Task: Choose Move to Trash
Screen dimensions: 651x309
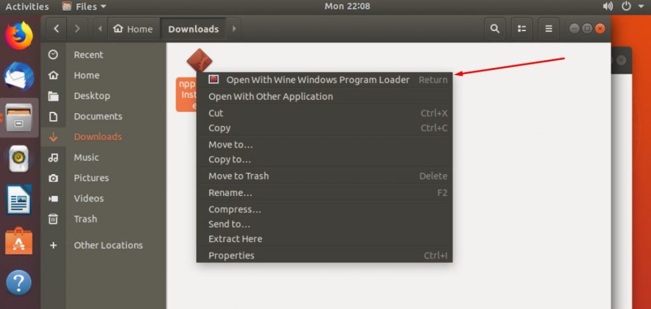Action: [x=324, y=176]
